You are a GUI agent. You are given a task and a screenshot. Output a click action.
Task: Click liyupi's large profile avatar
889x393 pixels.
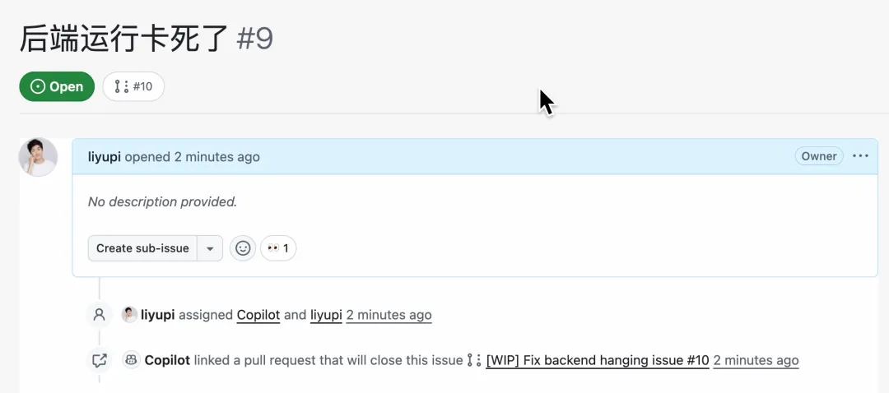[38, 157]
